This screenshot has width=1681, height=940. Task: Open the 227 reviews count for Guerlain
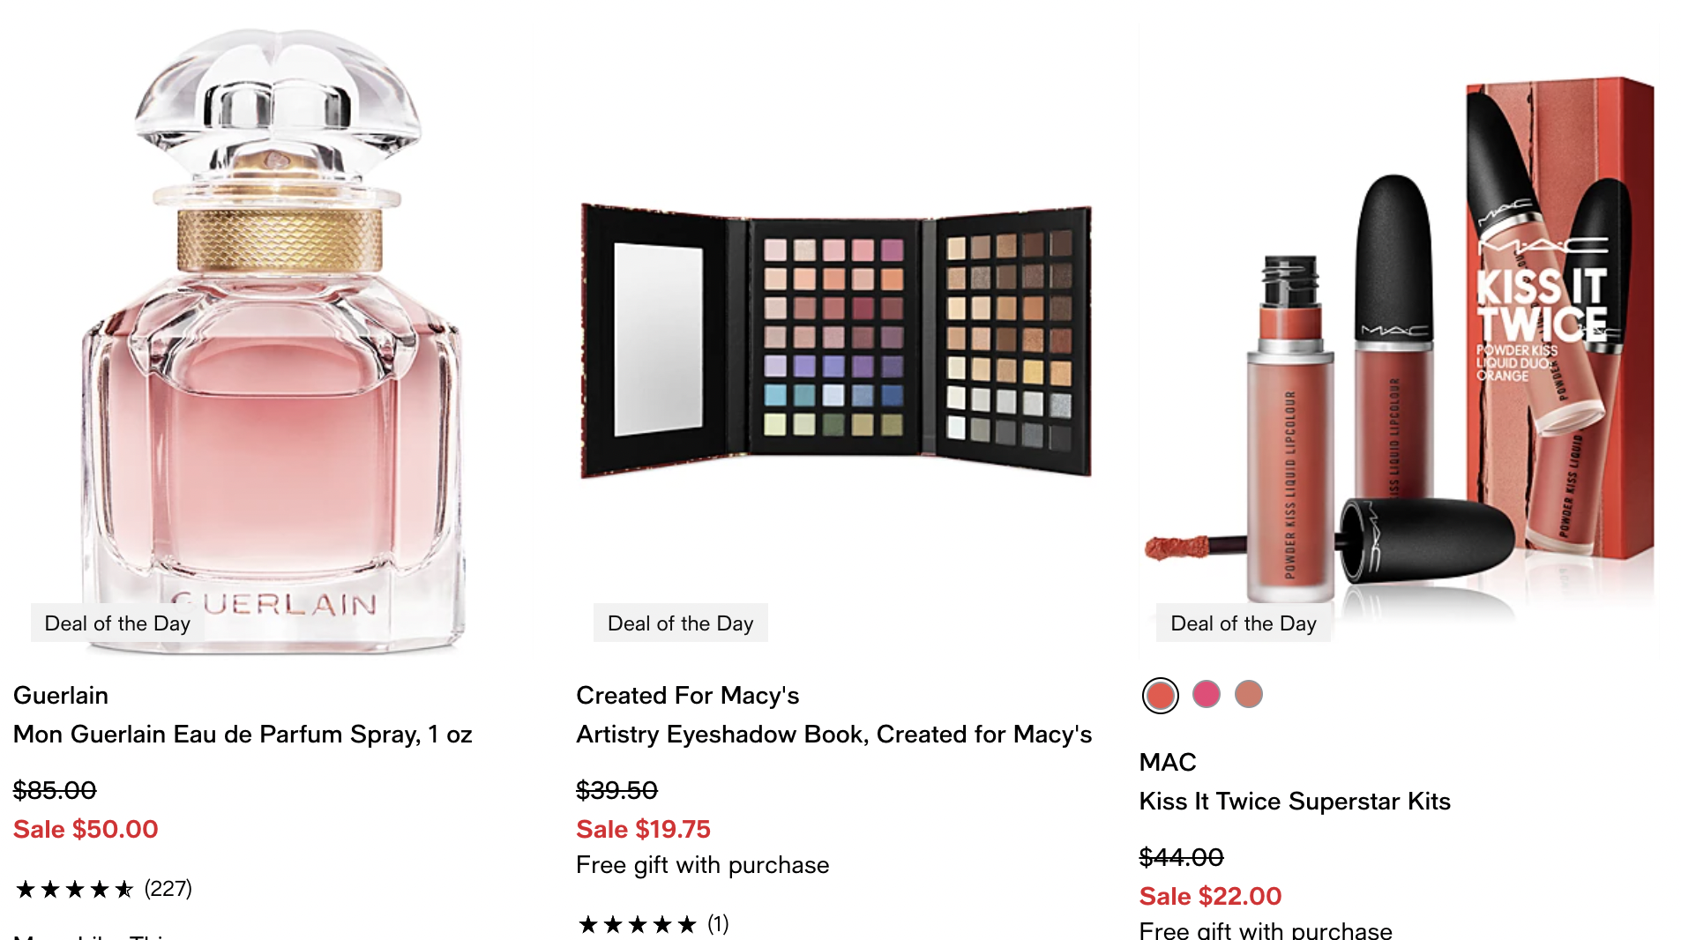pos(168,888)
